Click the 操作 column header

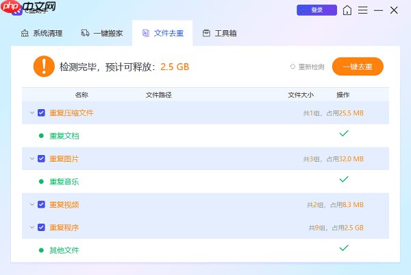tap(343, 95)
